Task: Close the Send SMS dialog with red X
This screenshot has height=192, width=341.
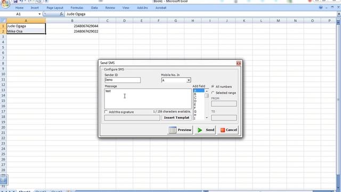Action: [x=238, y=63]
